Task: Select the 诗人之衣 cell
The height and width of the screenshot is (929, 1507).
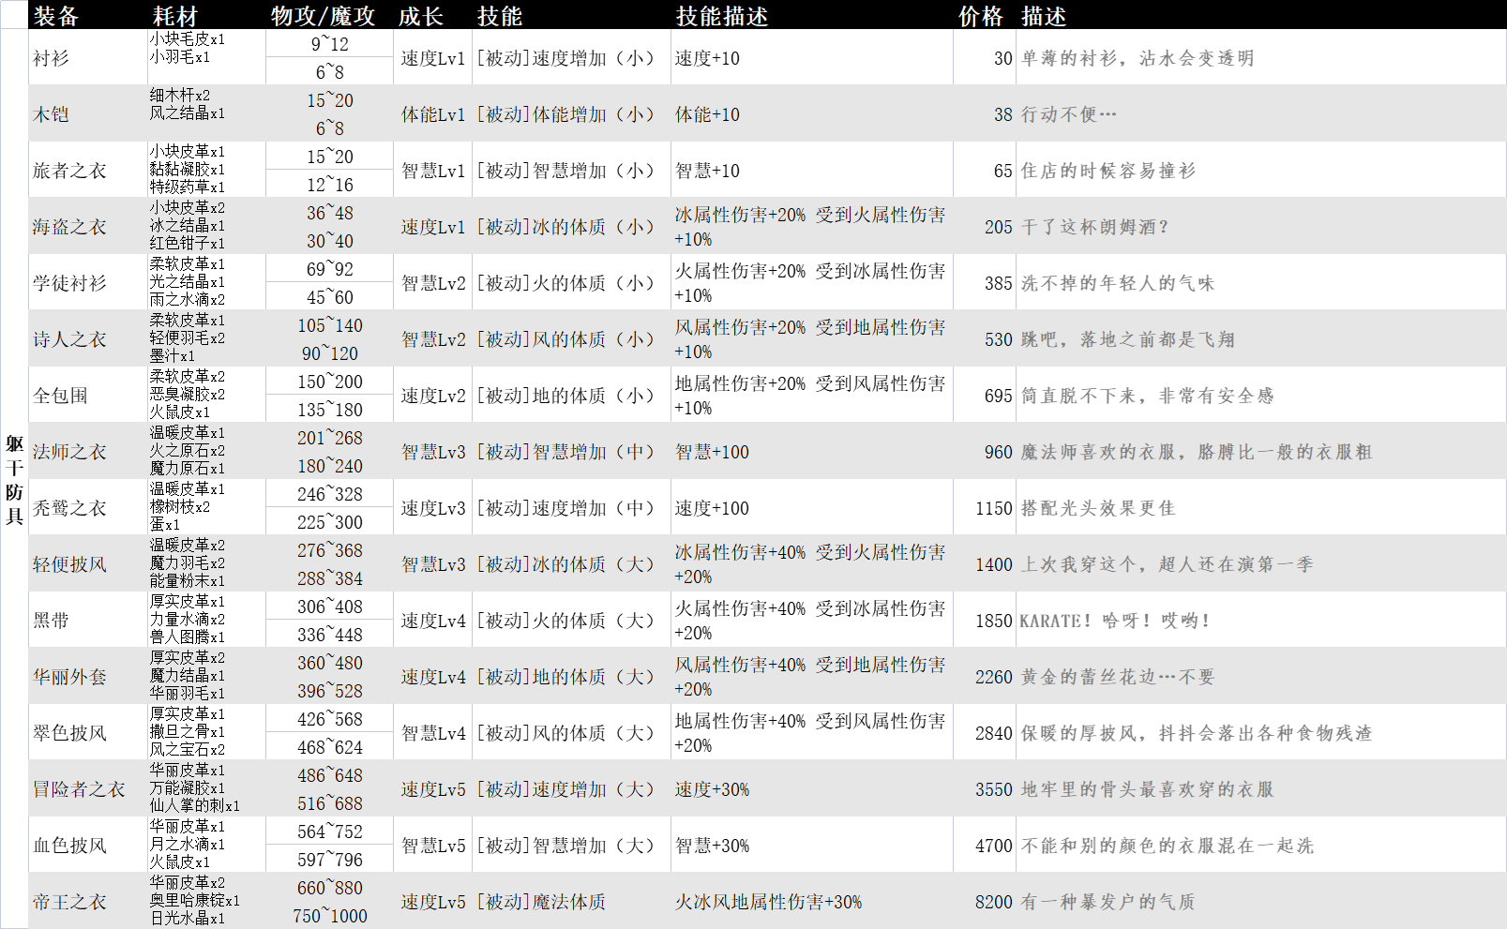Action: coord(88,338)
